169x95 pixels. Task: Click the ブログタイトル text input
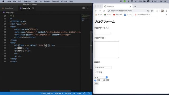(102, 33)
